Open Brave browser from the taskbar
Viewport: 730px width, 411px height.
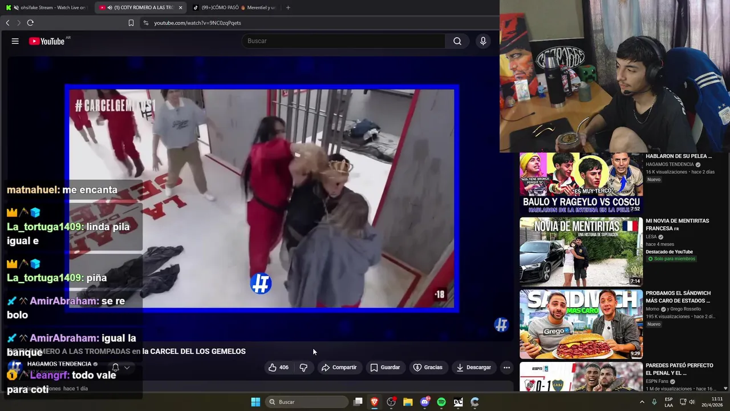point(375,402)
